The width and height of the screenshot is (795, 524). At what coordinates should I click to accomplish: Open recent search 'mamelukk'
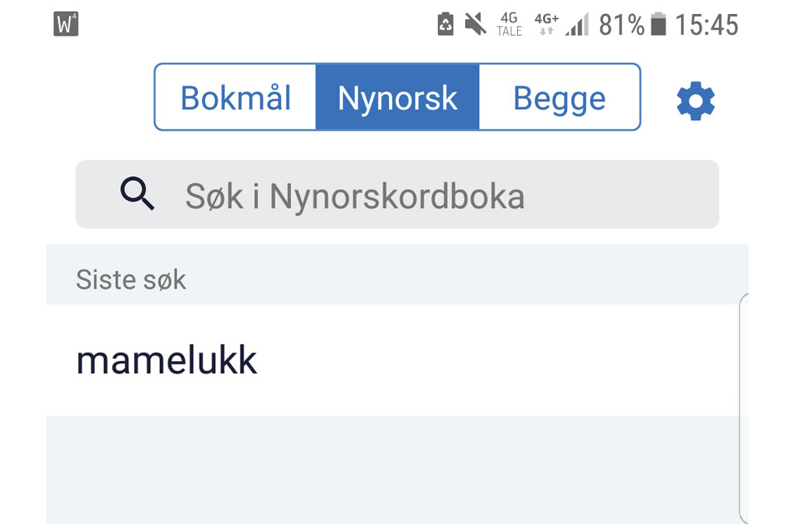167,360
